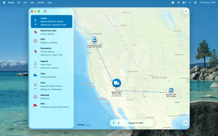Select the Jacket delivery in the sidebar

52,22
